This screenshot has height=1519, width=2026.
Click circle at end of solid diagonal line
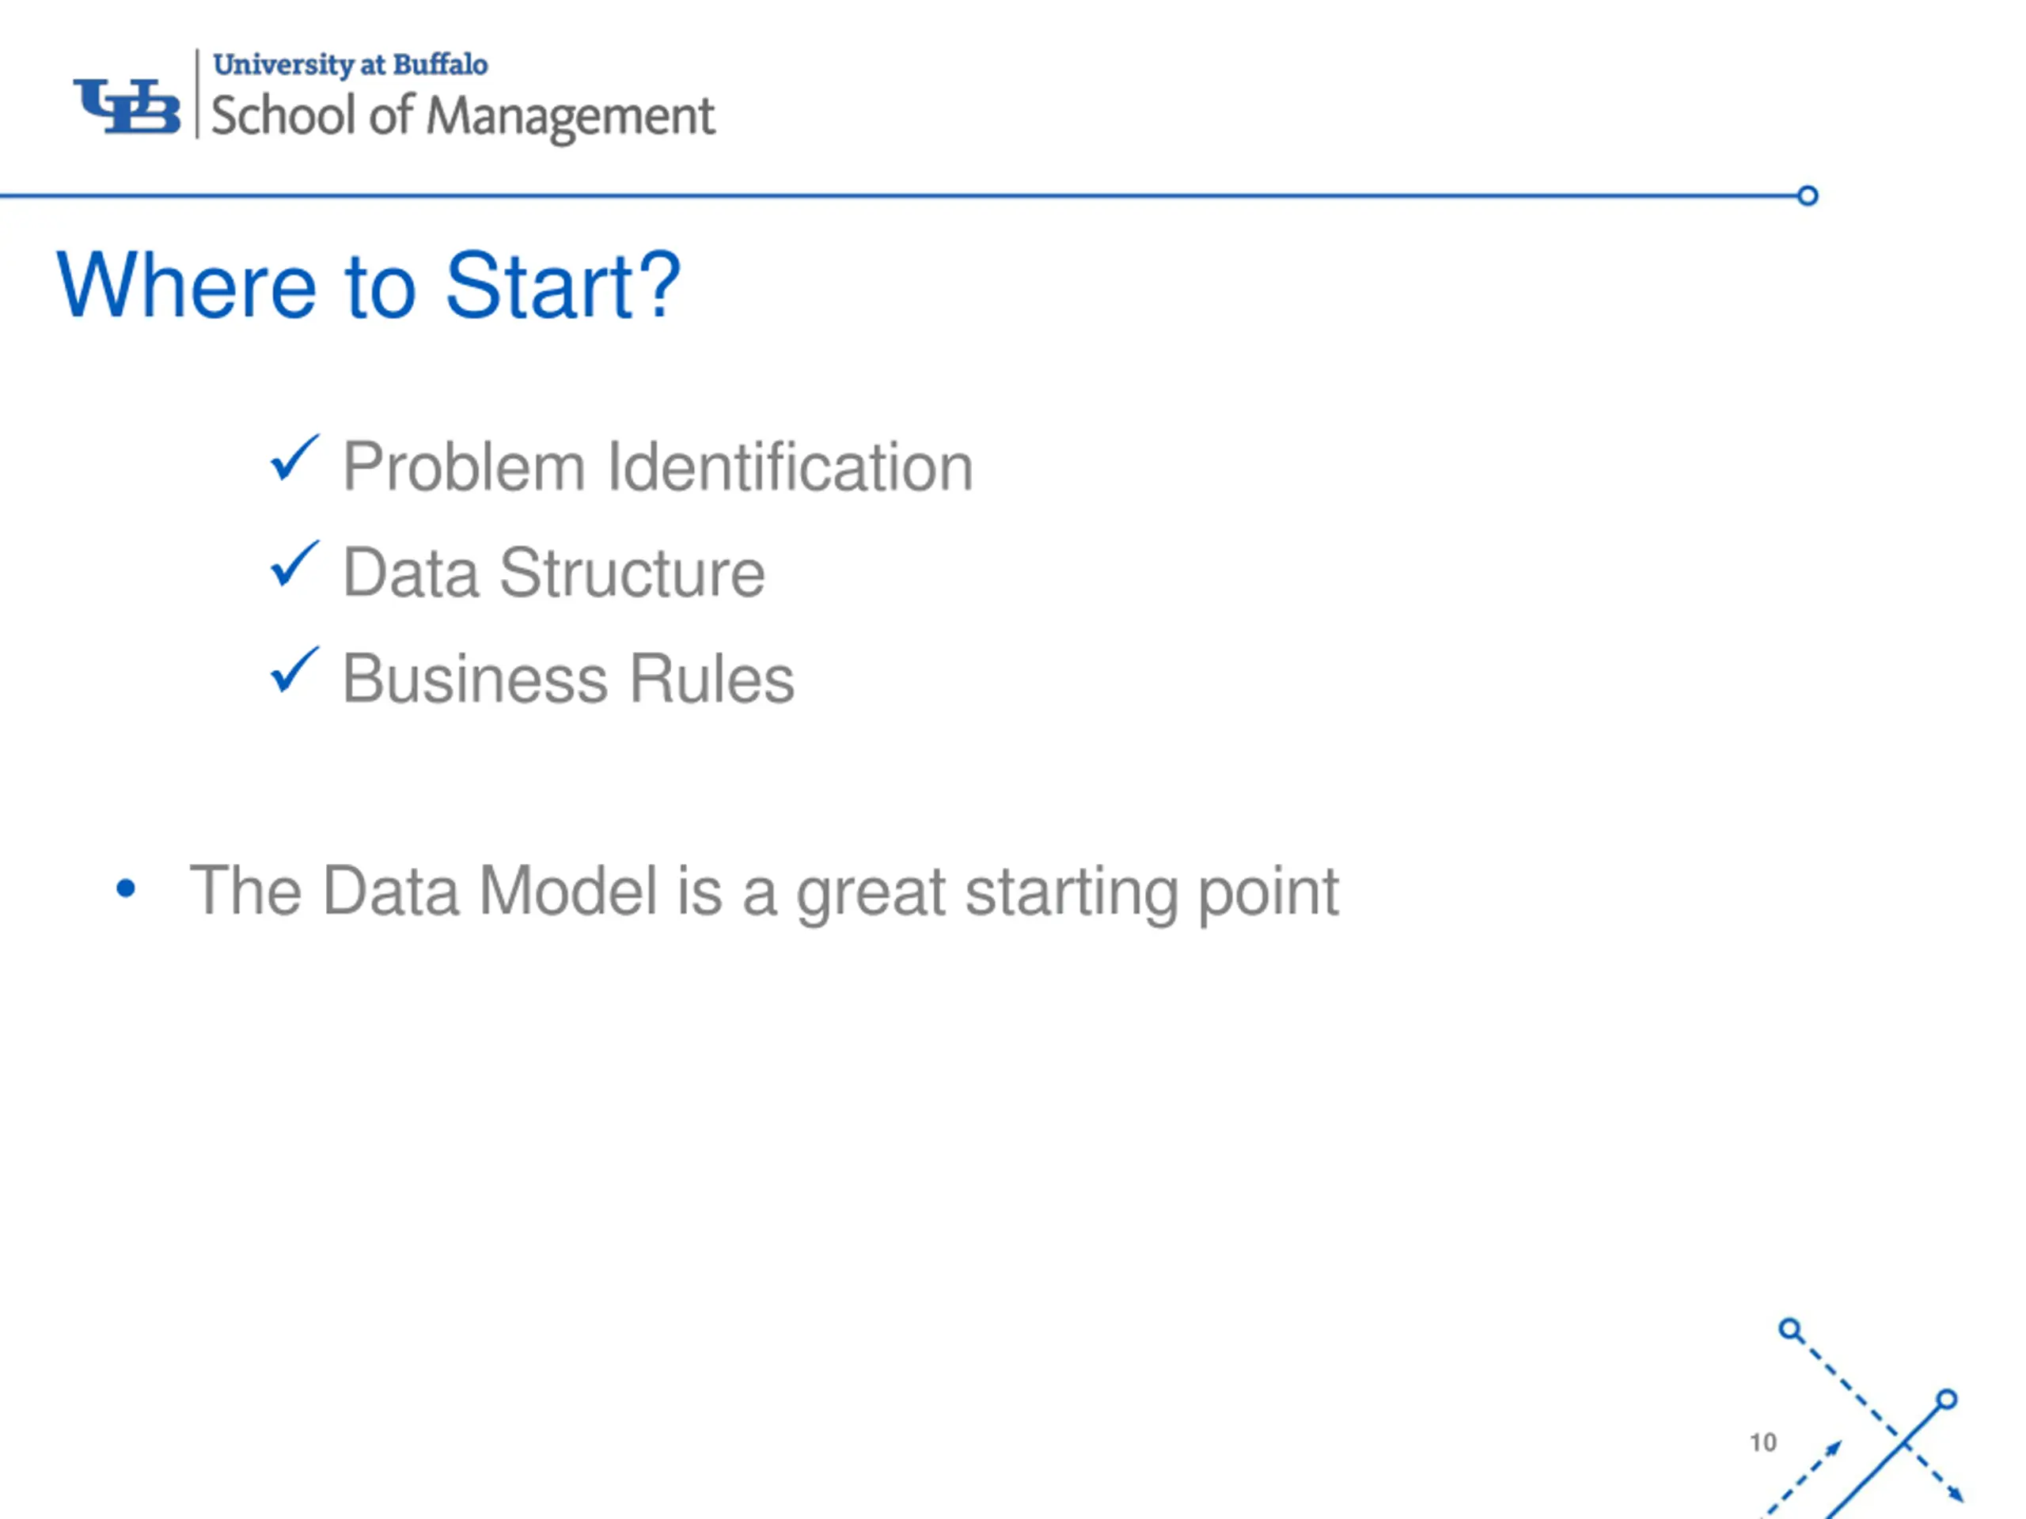pos(1947,1399)
